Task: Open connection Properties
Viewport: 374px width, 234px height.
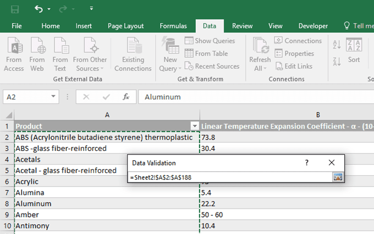Action: click(x=294, y=53)
